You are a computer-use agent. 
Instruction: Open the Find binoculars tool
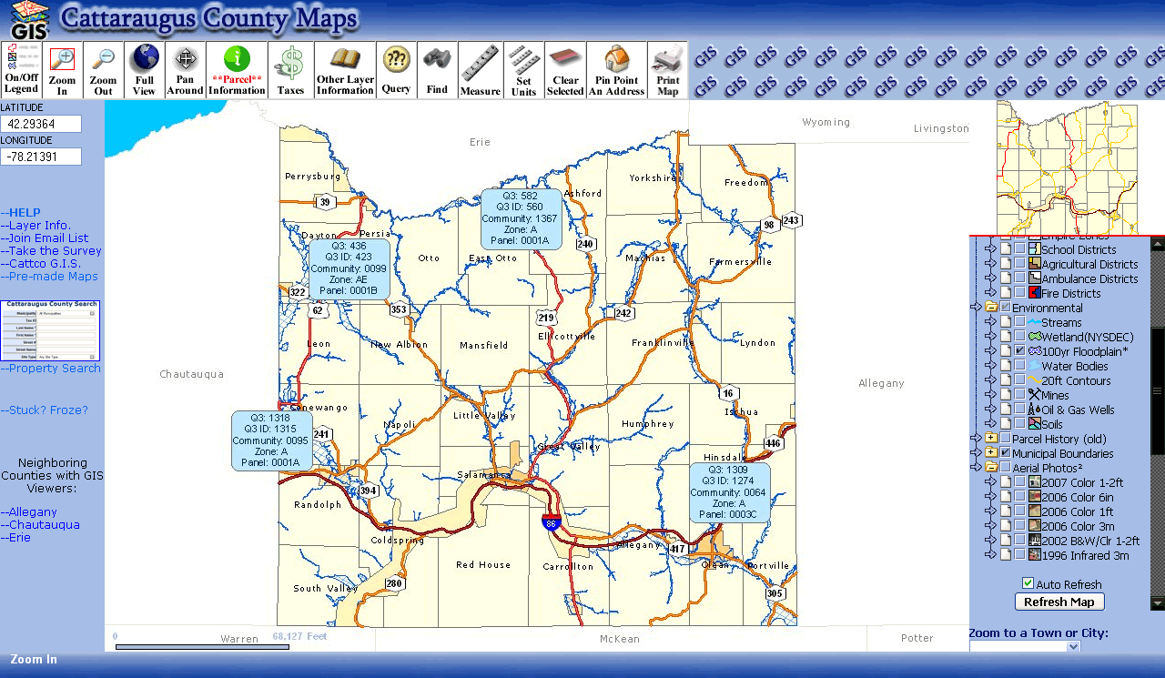coord(437,70)
